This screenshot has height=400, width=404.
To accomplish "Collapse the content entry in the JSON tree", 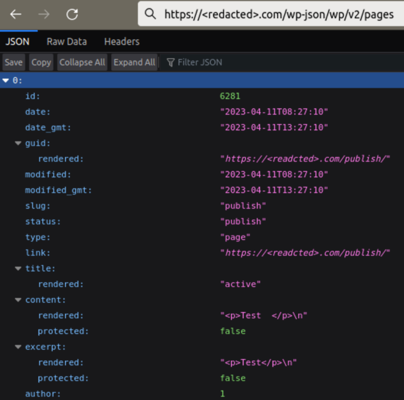I will [x=18, y=300].
